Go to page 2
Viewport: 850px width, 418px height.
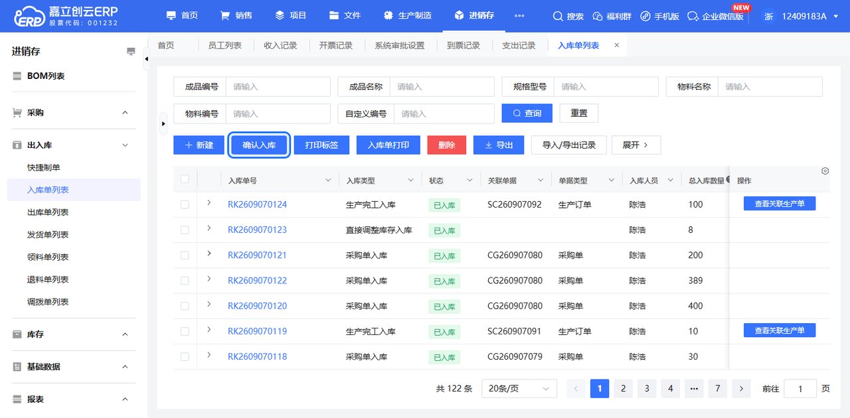click(x=623, y=389)
